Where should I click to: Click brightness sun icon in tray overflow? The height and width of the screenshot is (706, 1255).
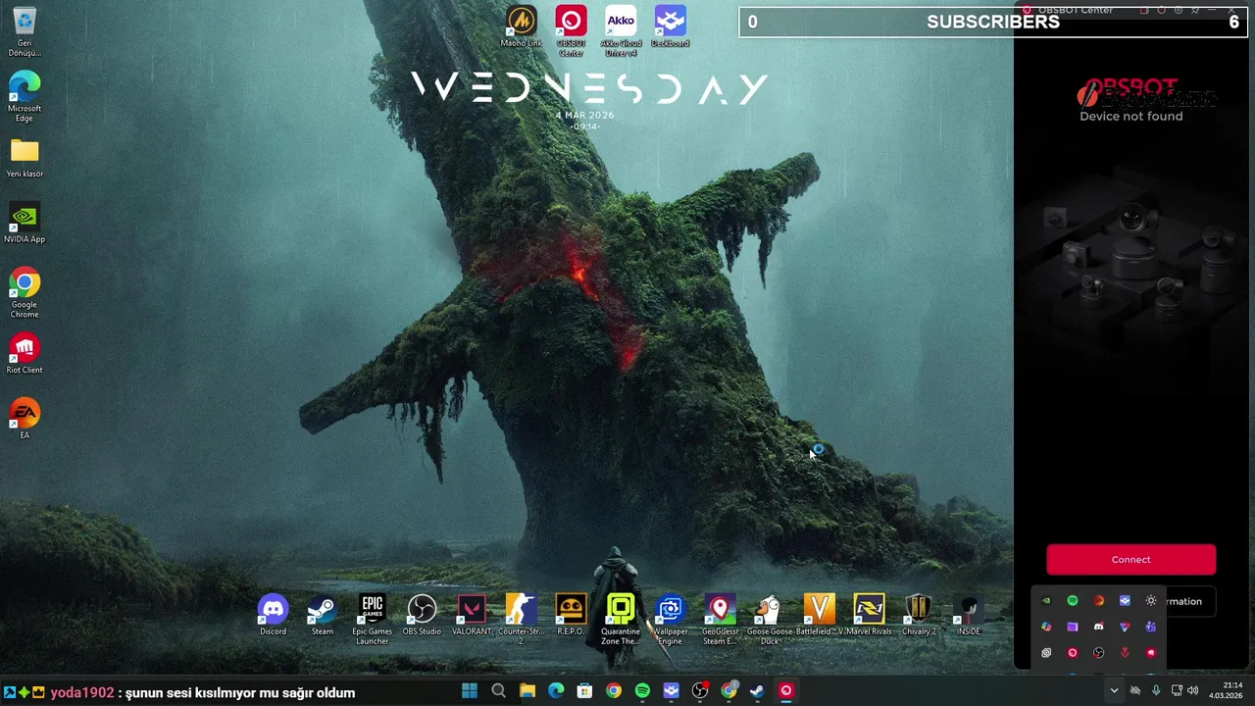pos(1151,601)
